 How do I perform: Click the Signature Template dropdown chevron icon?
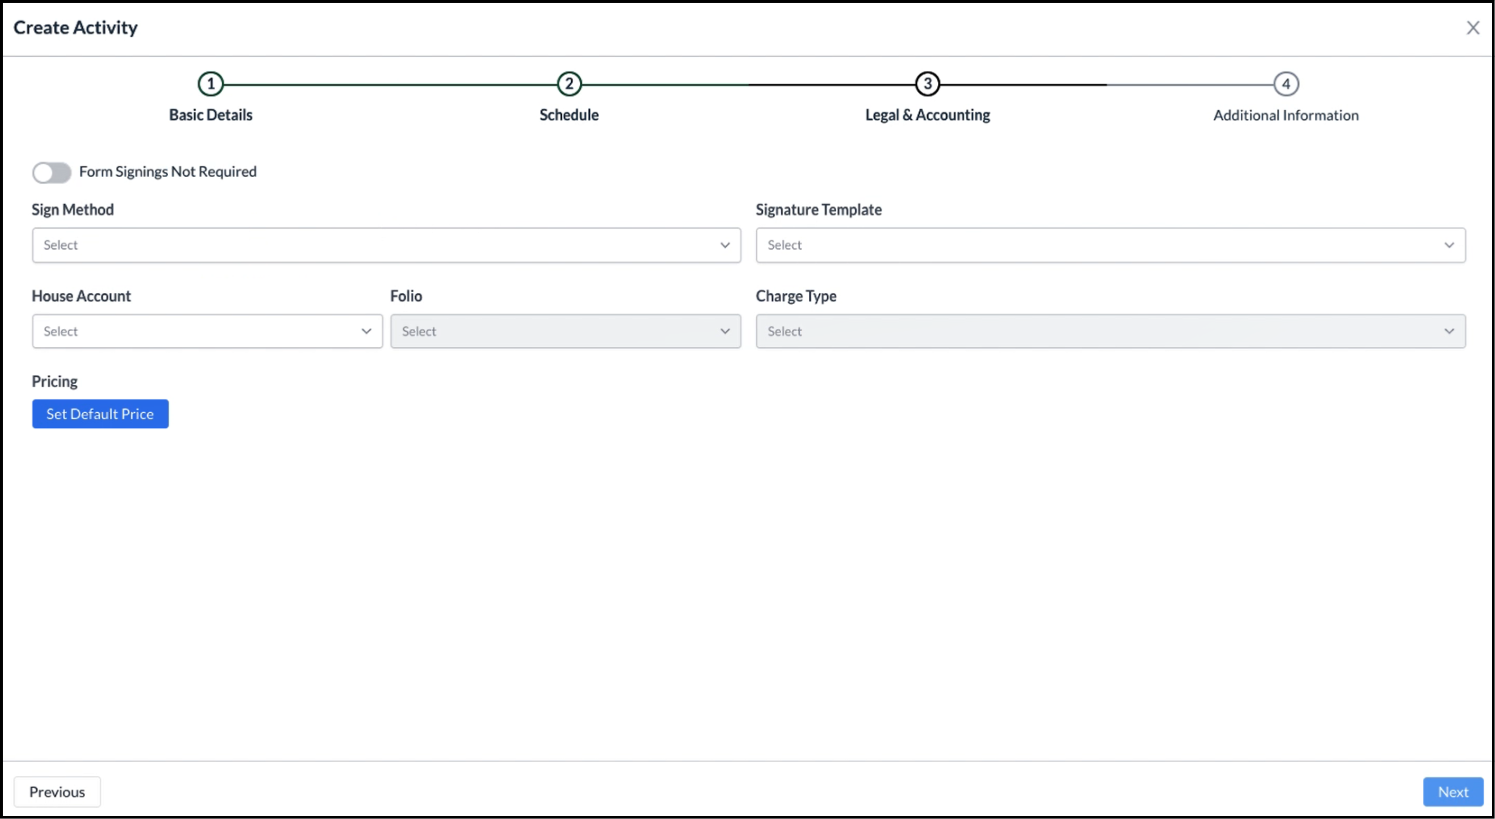click(1450, 246)
